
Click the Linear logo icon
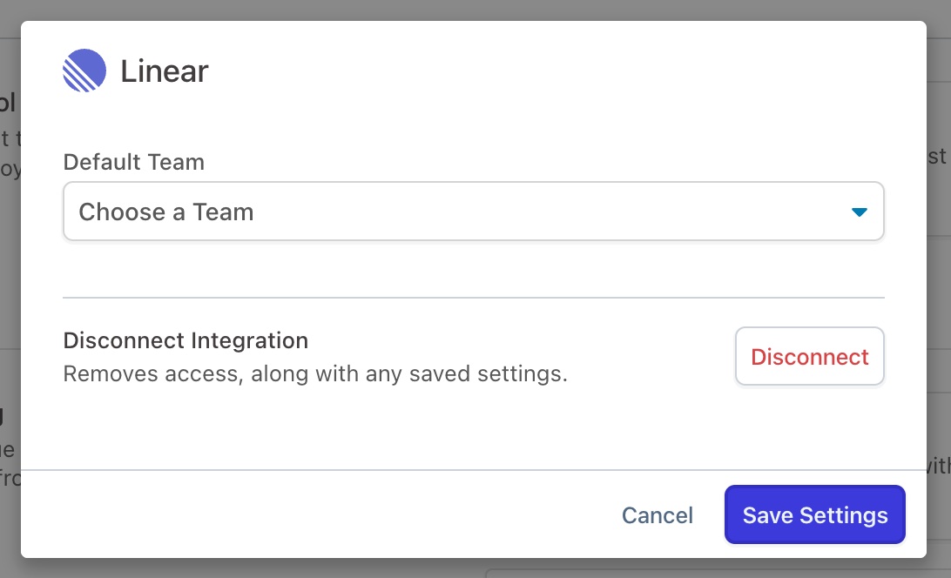[84, 71]
